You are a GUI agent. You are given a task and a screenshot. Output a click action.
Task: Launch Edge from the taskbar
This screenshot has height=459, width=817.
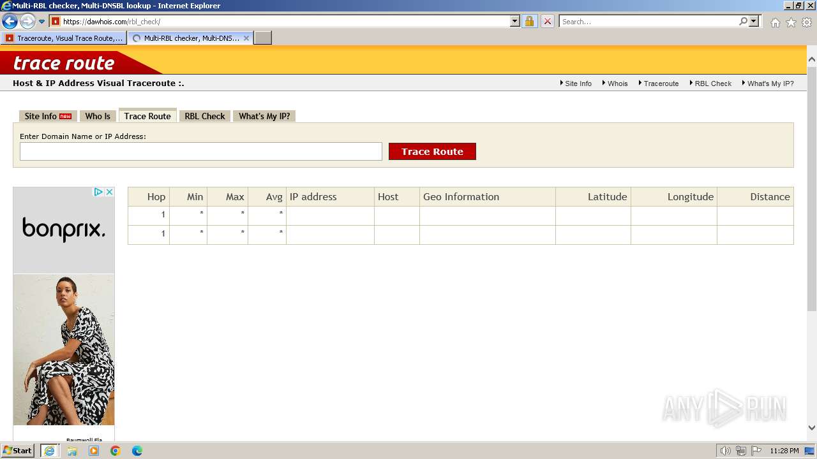point(137,451)
